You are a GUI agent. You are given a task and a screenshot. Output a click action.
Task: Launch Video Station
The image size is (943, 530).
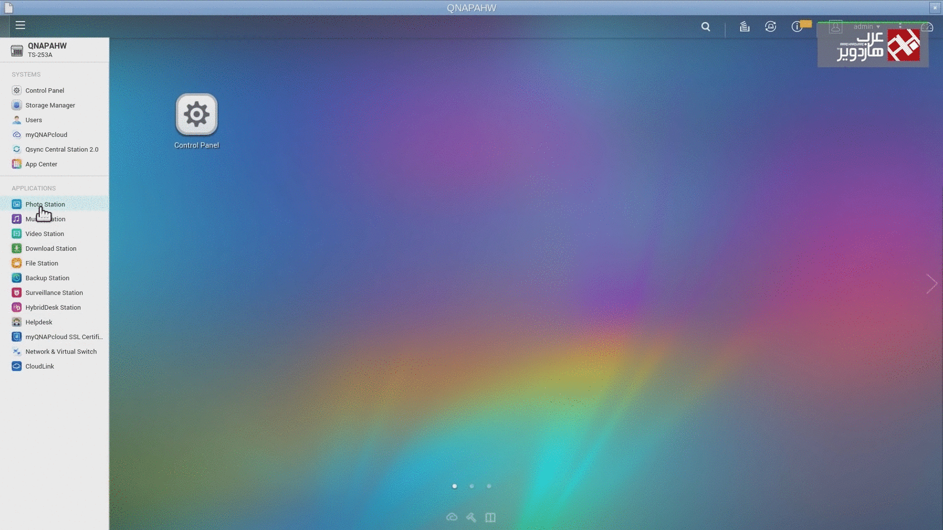click(54, 234)
